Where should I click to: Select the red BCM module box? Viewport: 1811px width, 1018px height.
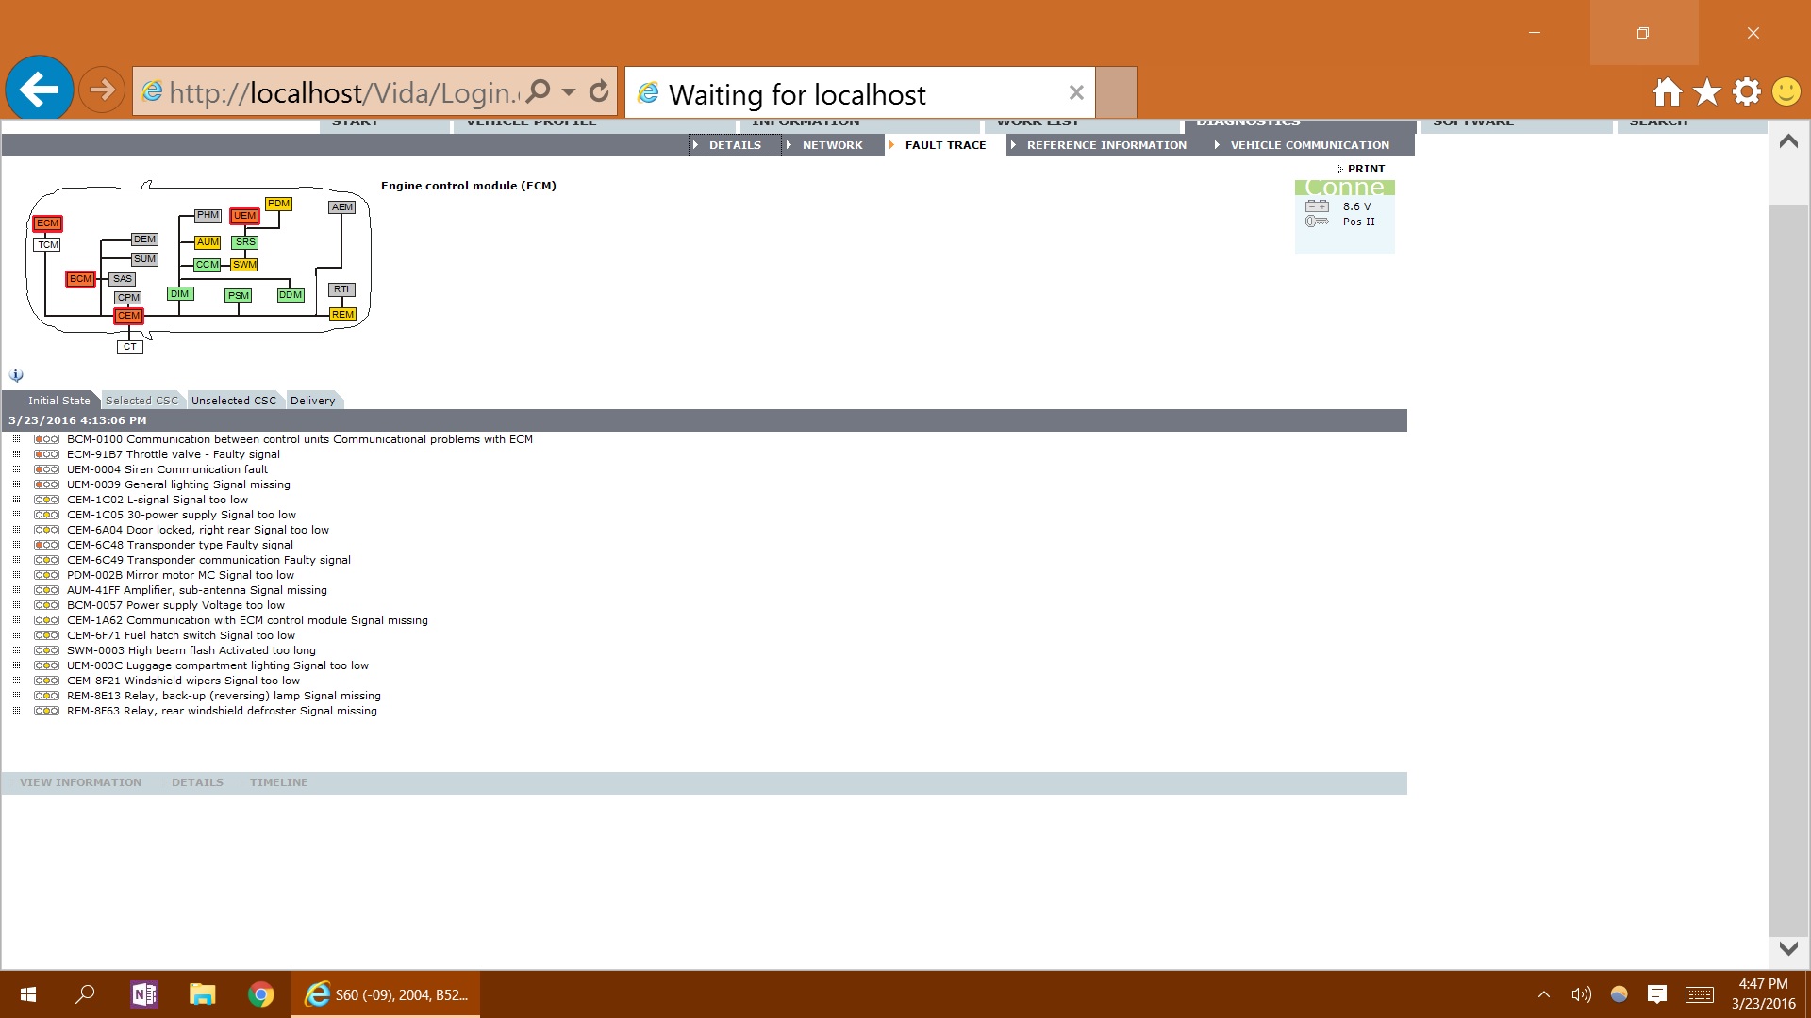(80, 279)
